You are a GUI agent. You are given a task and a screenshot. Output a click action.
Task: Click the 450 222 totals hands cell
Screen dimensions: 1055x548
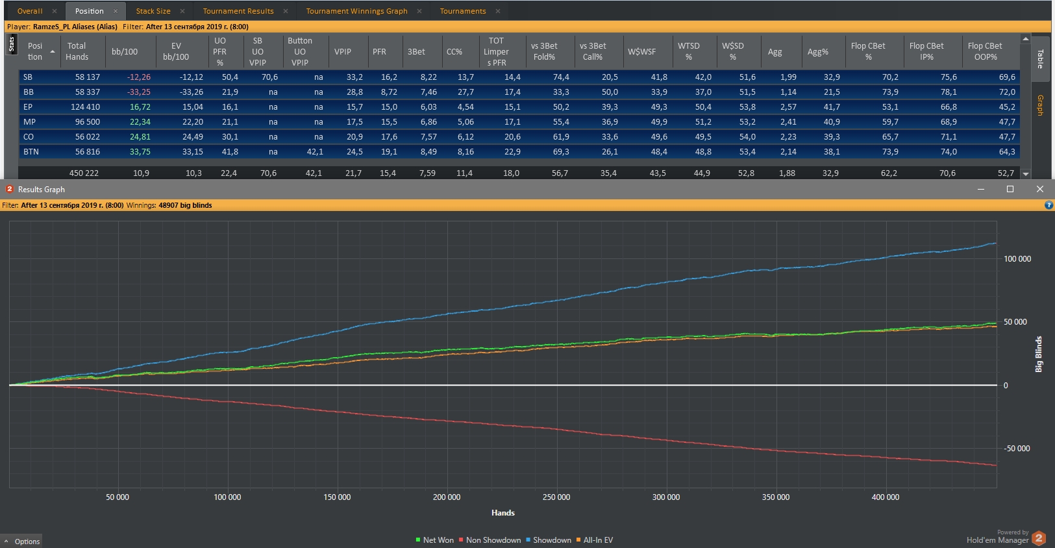[x=84, y=173]
